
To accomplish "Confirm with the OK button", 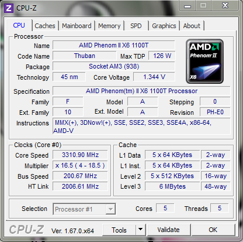I will coord(213,230).
